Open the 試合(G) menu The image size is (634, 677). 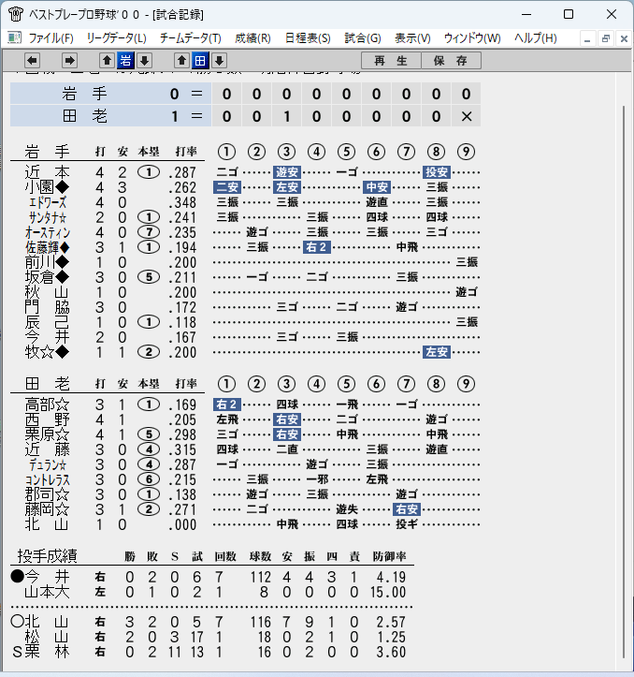[x=363, y=38]
